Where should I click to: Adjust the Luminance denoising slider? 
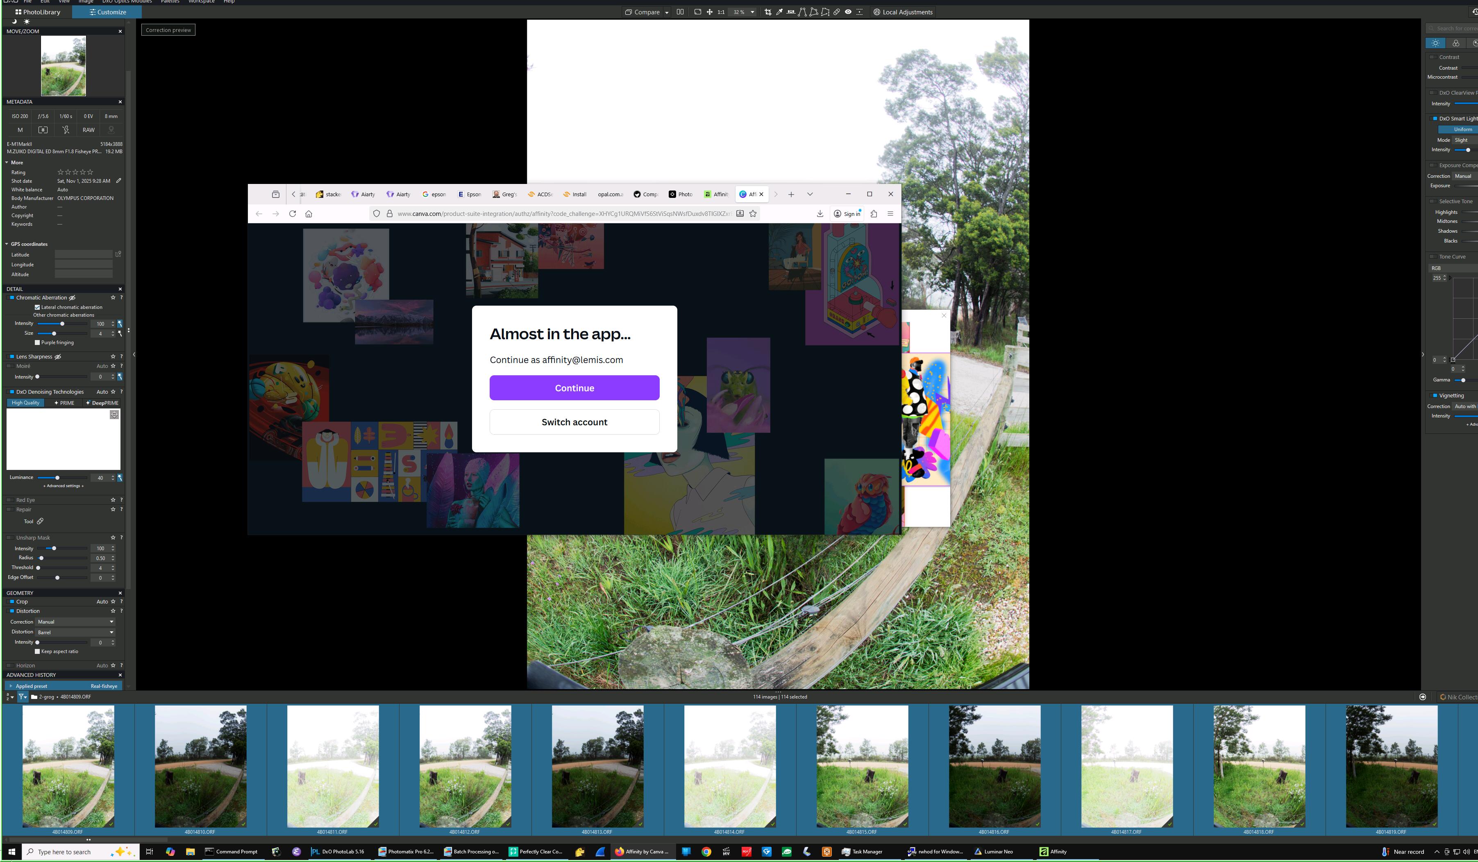[57, 478]
